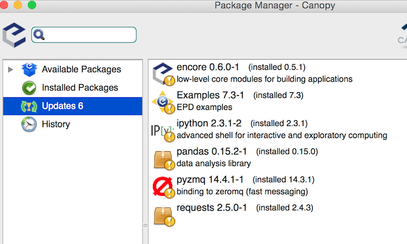Click ipython's installed 2.3.1 version text

tap(279, 123)
